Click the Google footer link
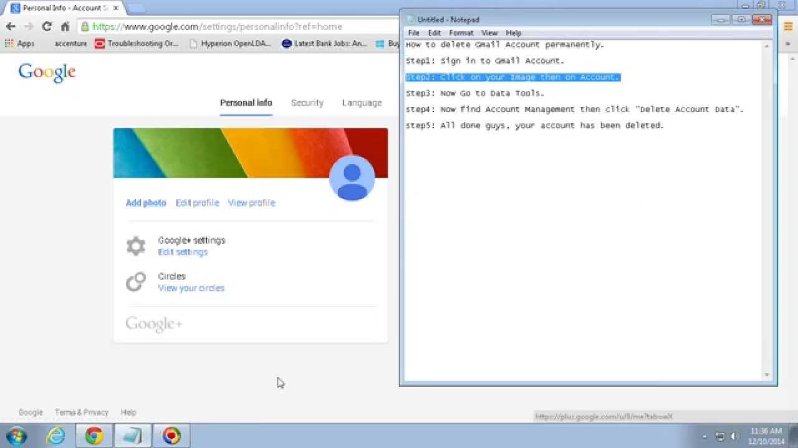The width and height of the screenshot is (798, 448). coord(31,413)
